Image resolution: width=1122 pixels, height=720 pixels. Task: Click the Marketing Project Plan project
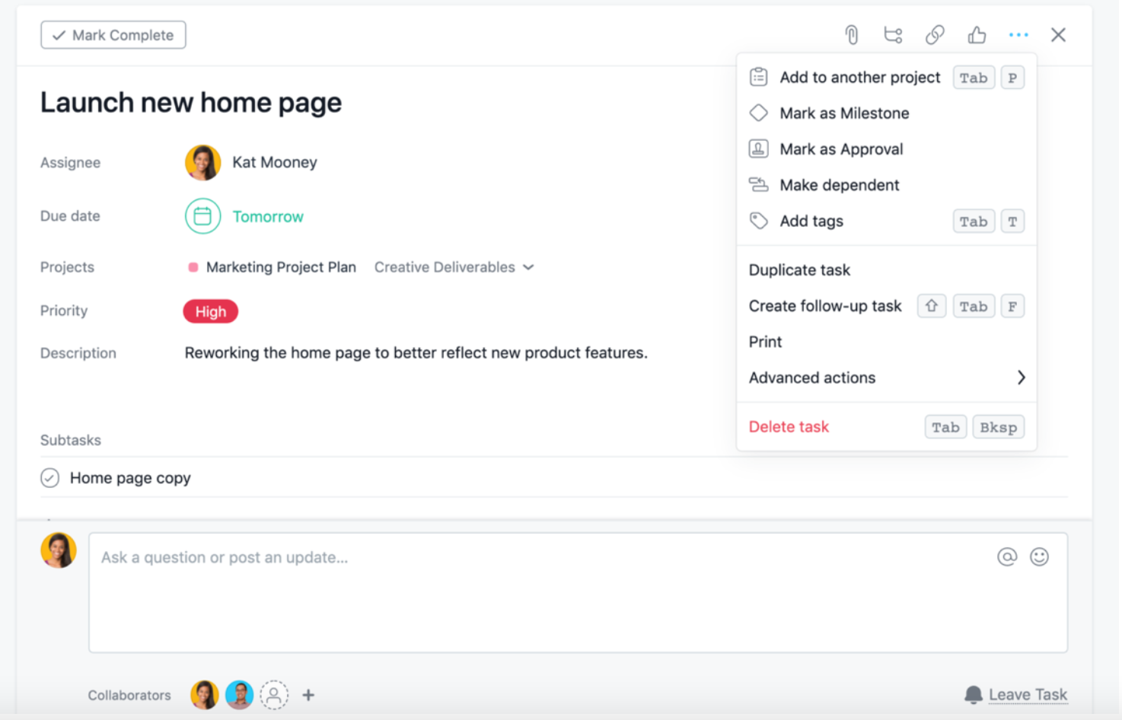[281, 267]
